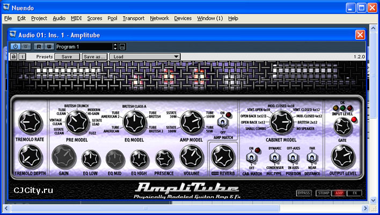The width and height of the screenshot is (380, 215).
Task: Click the Save as... button
Action: tap(94, 57)
